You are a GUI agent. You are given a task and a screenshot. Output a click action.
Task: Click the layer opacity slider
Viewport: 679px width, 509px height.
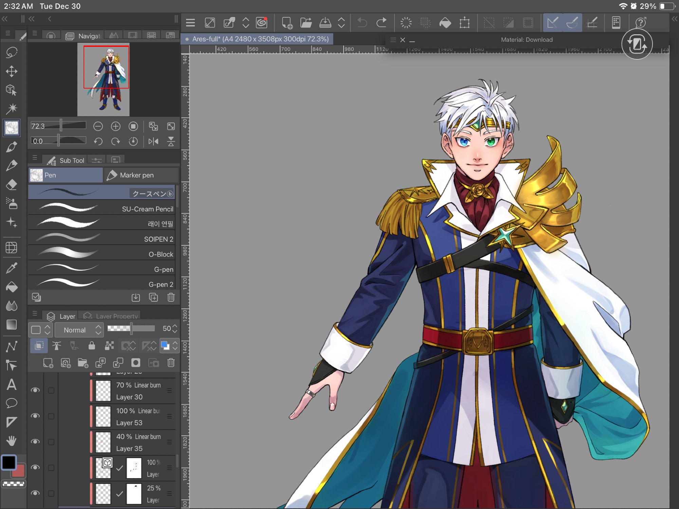click(x=131, y=328)
